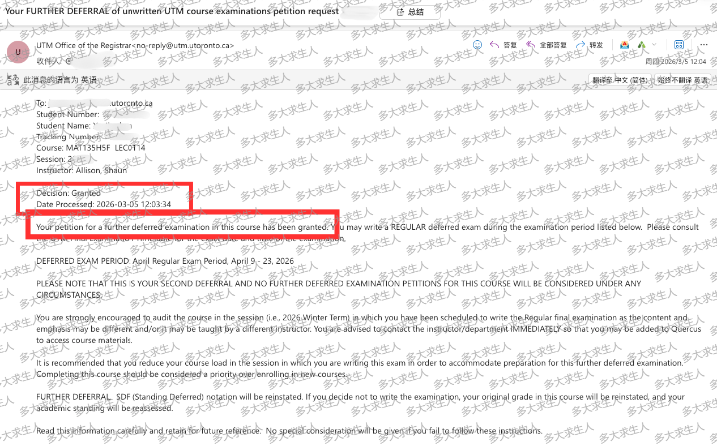Open the blue apps grid icon
This screenshot has height=446, width=717.
coord(678,45)
